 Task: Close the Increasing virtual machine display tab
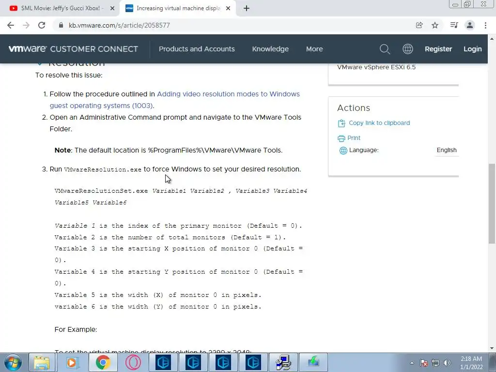(x=228, y=9)
